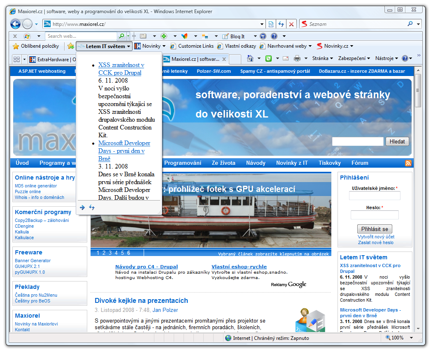The width and height of the screenshot is (433, 353).
Task: Close the Maxiorel.cz tab
Action: pyautogui.click(x=224, y=59)
